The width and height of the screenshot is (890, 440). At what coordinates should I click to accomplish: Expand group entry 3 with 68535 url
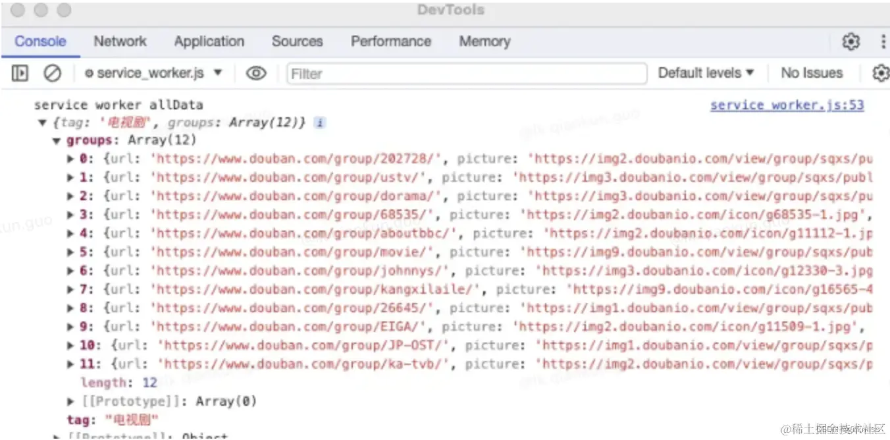pyautogui.click(x=70, y=214)
